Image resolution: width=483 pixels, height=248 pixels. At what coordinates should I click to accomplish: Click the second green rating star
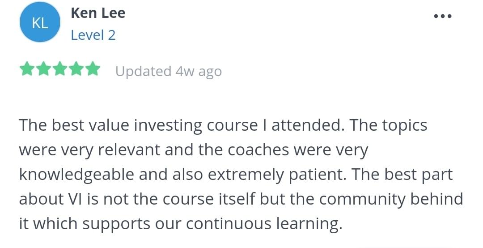click(x=43, y=70)
